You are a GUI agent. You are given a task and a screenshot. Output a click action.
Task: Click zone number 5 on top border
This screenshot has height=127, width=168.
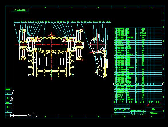click(125, 7)
